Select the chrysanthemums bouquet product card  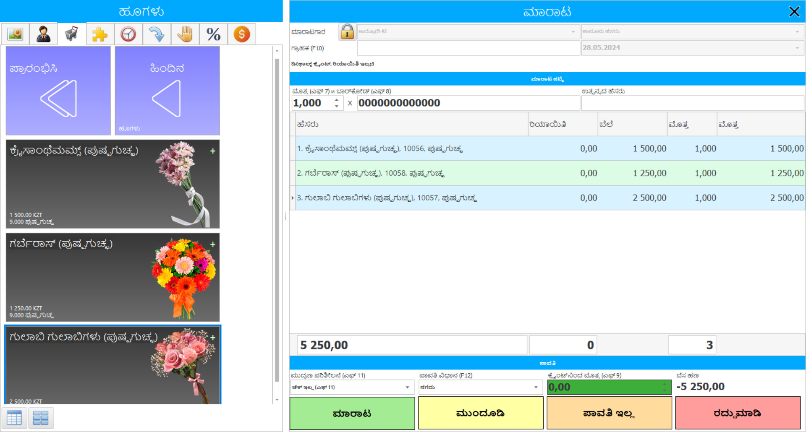[113, 184]
